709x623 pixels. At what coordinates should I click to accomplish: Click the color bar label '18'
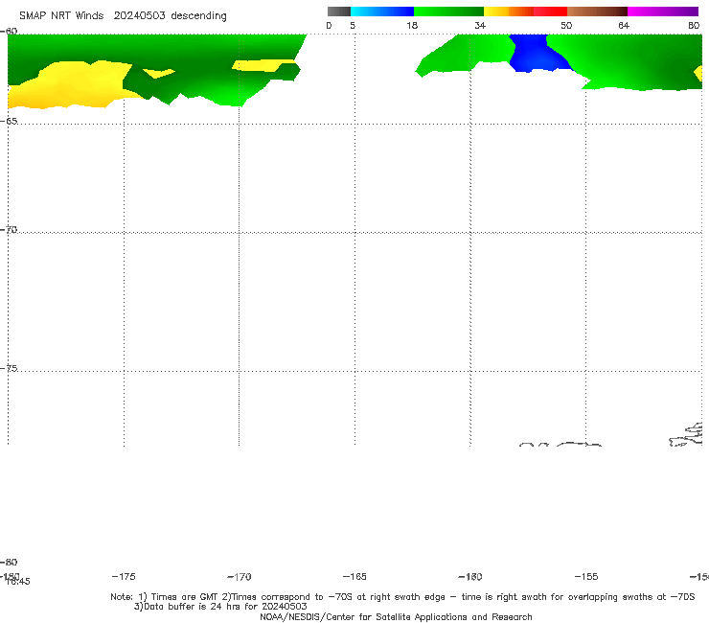(x=412, y=25)
